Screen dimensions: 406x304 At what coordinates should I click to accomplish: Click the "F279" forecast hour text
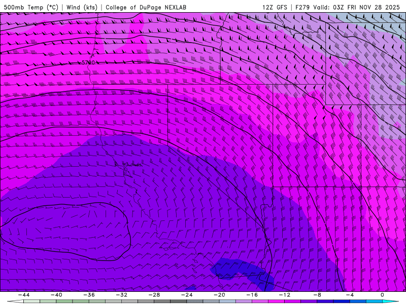(x=302, y=7)
